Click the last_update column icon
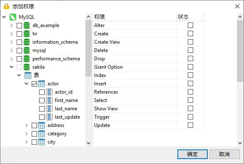This screenshot has width=244, height=164. 49,117
